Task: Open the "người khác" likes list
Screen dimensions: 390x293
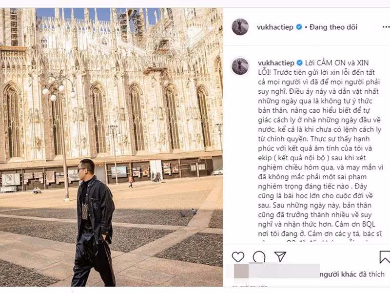Action: (337, 274)
